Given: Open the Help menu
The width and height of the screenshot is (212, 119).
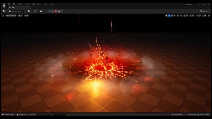Looking at the screenshot, I should [51, 4].
